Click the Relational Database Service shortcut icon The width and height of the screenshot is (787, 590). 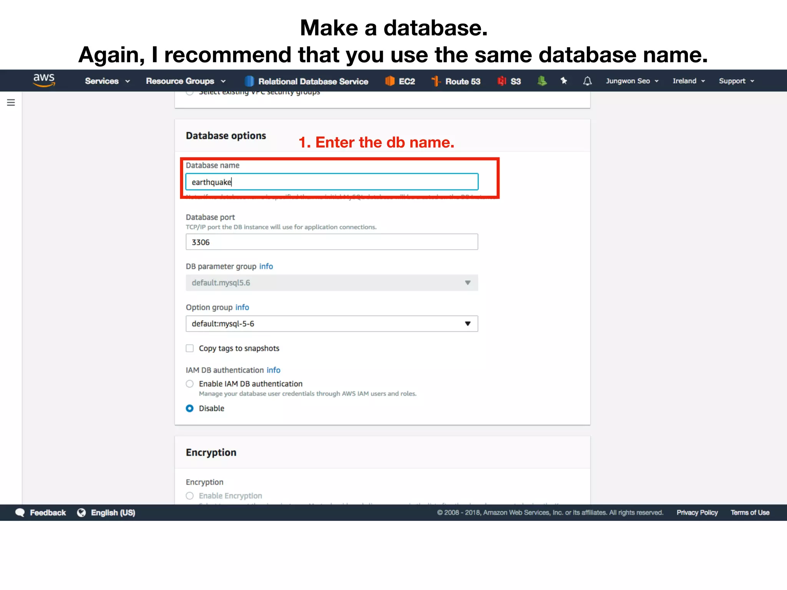249,81
